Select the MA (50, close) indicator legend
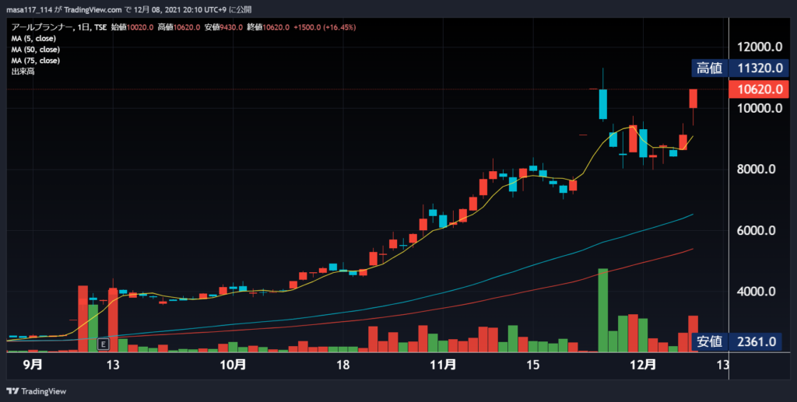This screenshot has height=402, width=797. (x=36, y=50)
